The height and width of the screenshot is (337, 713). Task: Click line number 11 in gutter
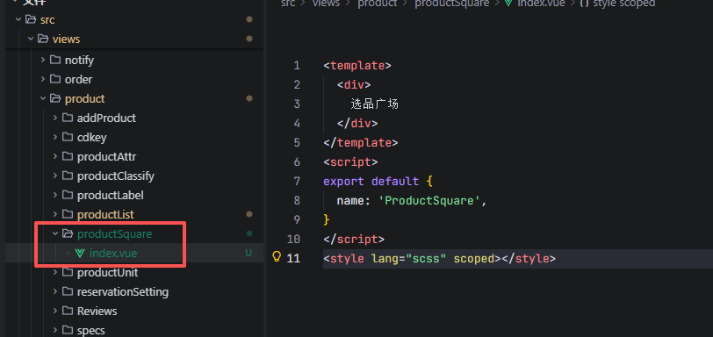294,258
